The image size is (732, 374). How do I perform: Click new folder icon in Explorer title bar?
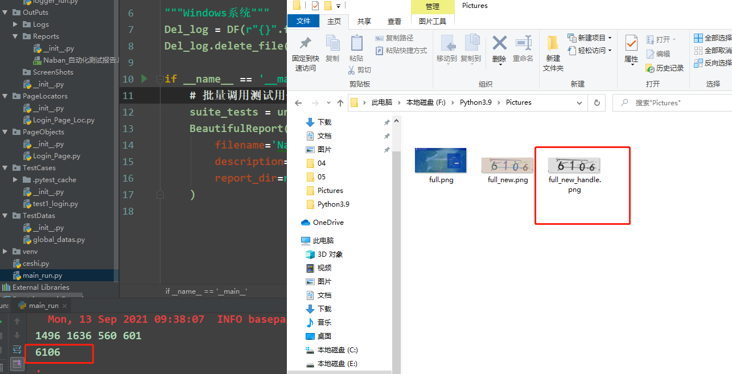[328, 6]
